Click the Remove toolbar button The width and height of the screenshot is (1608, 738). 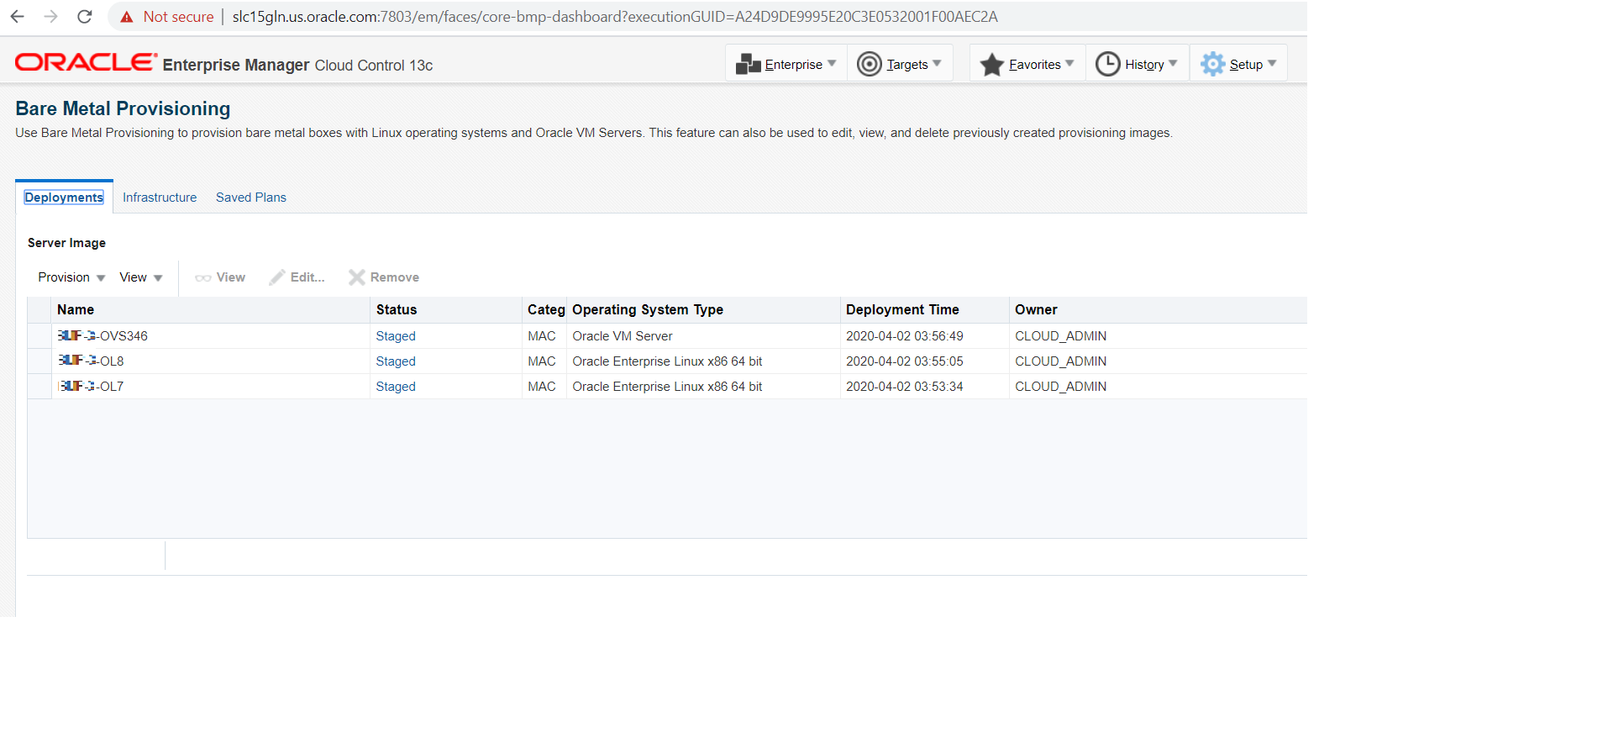tap(384, 277)
